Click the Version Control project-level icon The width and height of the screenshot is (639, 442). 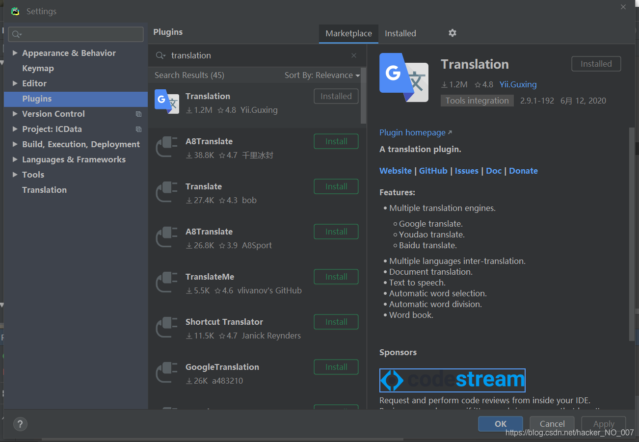[139, 114]
